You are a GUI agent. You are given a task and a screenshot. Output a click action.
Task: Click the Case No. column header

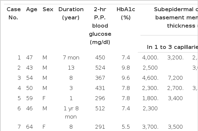coord(14,13)
